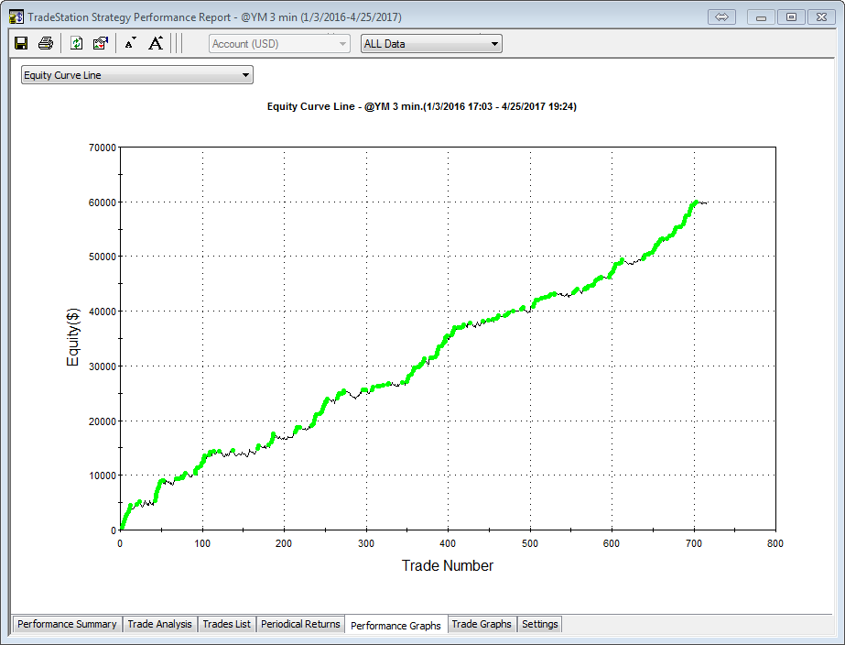845x645 pixels.
Task: Click the 100 trade number axis tick
Action: [x=202, y=543]
